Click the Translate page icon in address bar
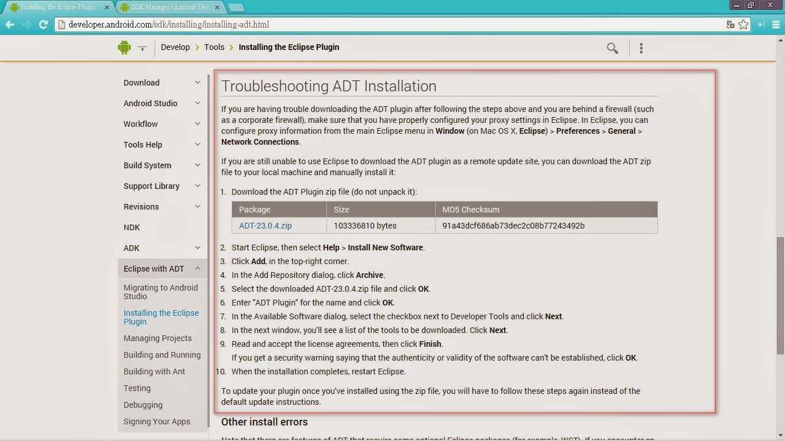This screenshot has width=785, height=441. tap(730, 25)
